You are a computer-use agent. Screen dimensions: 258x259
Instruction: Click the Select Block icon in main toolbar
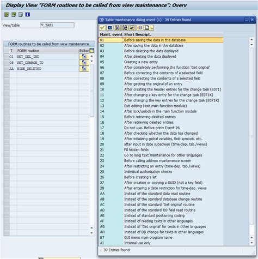14,15
